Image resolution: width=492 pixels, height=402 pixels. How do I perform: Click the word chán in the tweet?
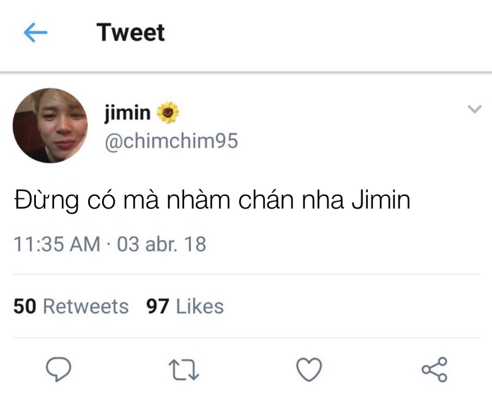click(x=266, y=200)
